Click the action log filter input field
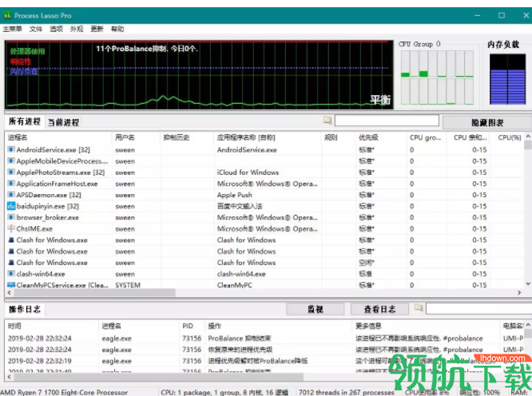532x396 pixels. 478,308
